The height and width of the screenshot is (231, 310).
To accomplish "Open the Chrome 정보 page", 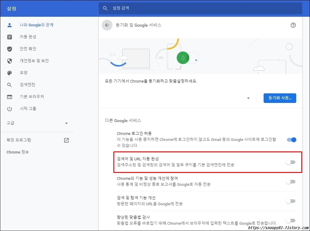I will coord(18,152).
